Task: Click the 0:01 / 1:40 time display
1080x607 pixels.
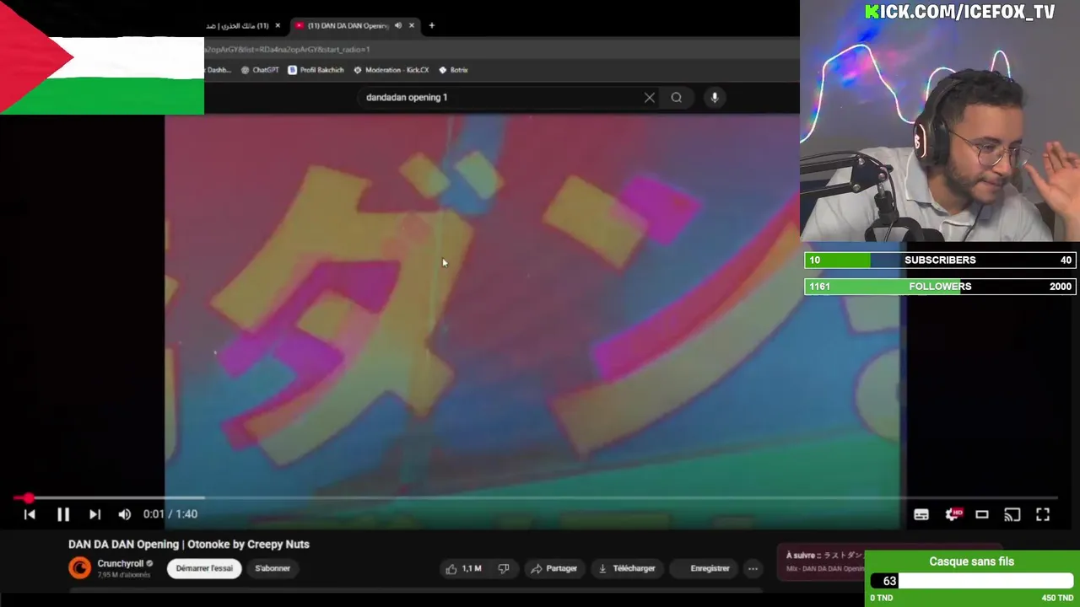Action: (x=170, y=514)
